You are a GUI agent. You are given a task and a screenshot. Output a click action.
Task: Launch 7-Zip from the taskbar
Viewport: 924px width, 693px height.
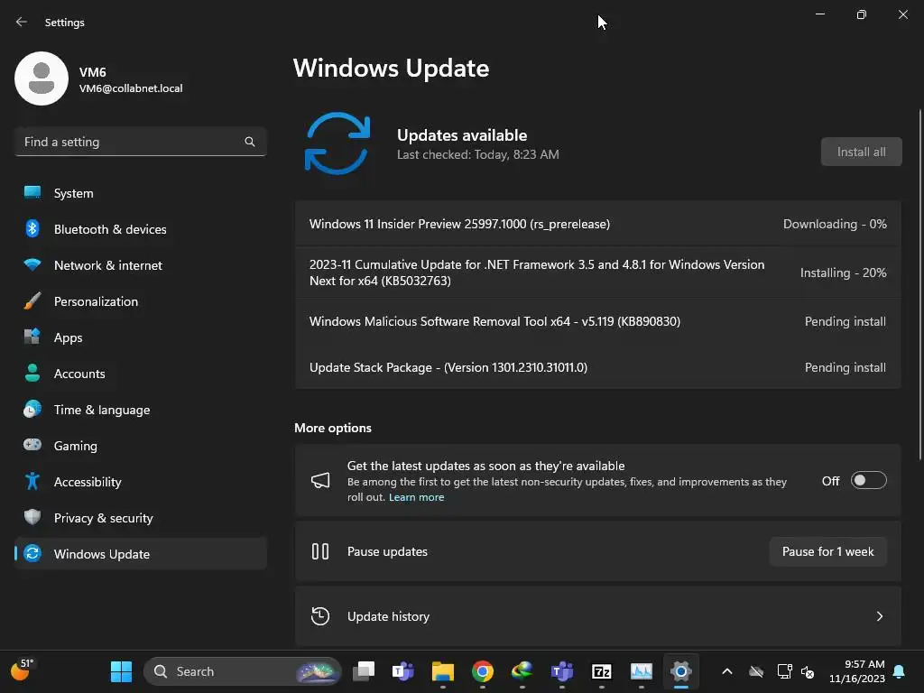pyautogui.click(x=602, y=671)
